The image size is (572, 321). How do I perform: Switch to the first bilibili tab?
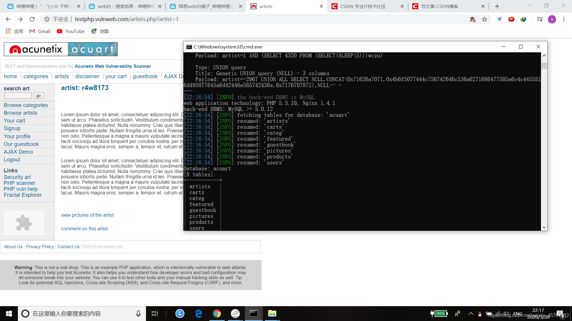tap(43, 6)
